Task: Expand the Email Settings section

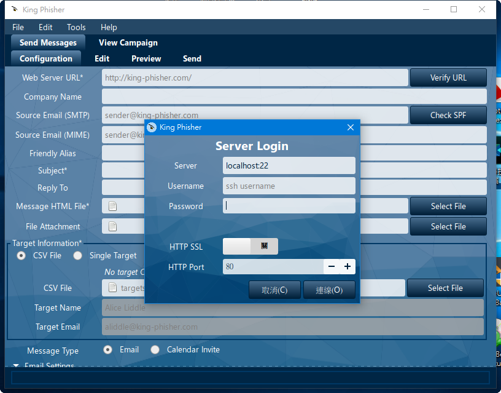Action: pyautogui.click(x=16, y=365)
